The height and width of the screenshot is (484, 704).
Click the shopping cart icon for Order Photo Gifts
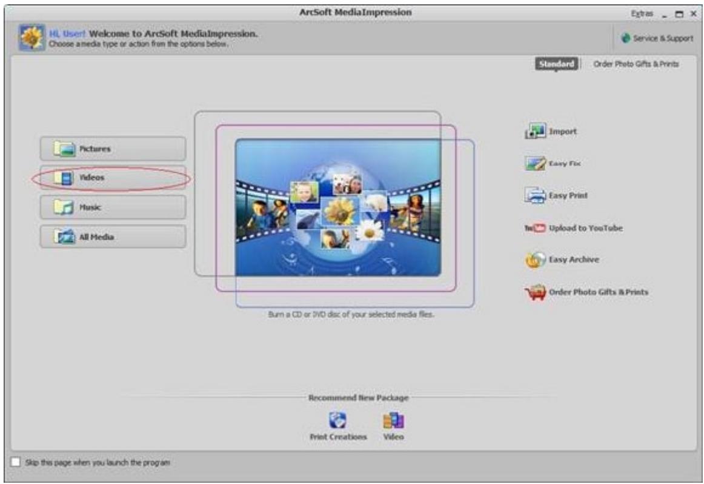(535, 292)
